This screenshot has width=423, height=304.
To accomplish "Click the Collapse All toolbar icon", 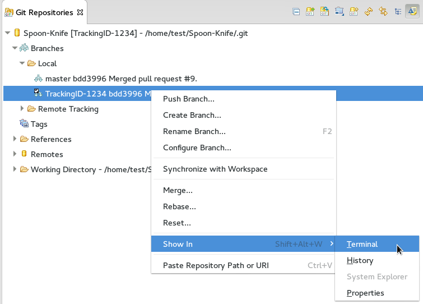I will (x=296, y=12).
